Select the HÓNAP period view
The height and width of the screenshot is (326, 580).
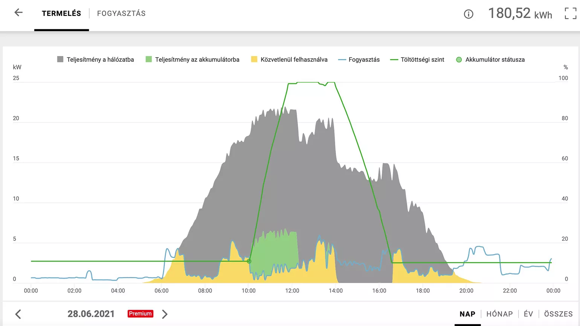[x=499, y=314]
